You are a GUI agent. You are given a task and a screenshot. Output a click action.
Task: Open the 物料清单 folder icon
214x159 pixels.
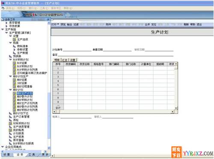pos(15,46)
